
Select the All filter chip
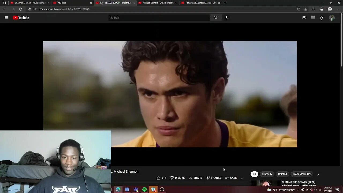tap(254, 174)
